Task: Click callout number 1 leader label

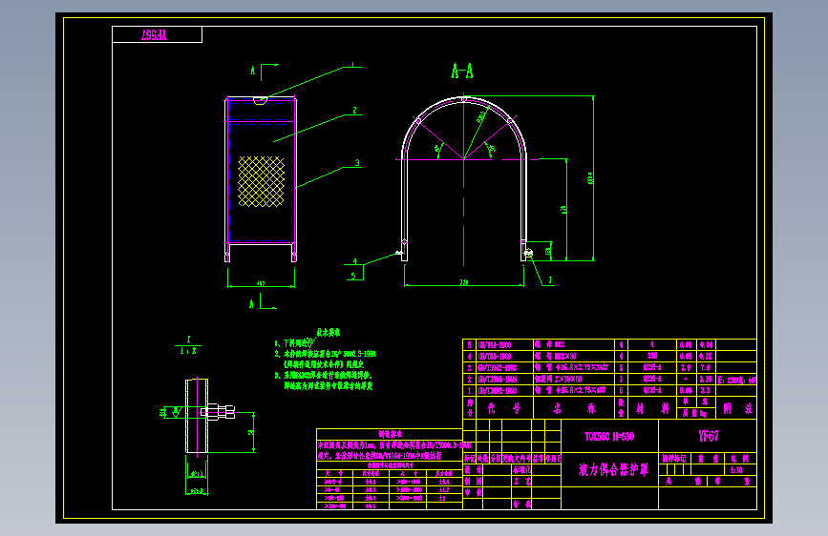Action: click(353, 66)
